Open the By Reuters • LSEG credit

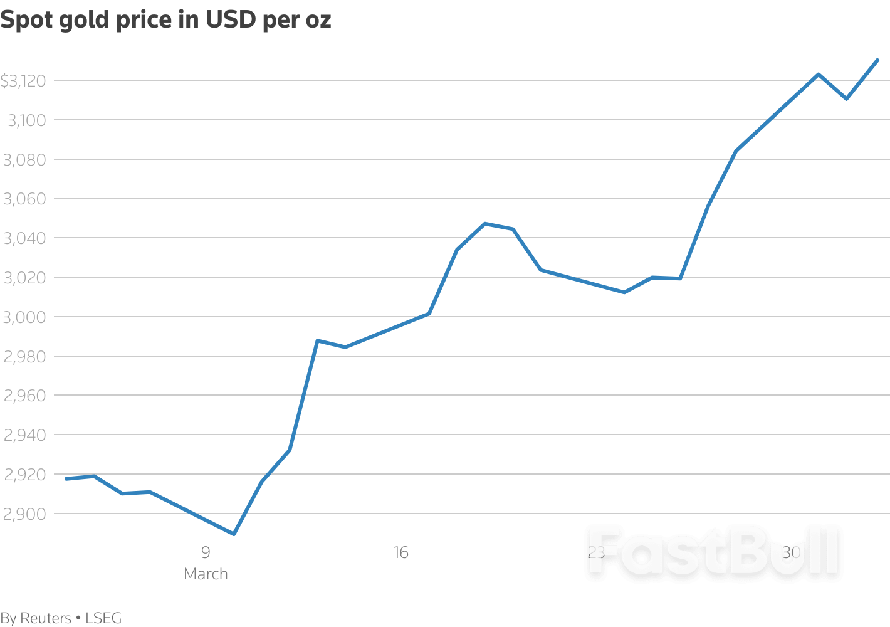(61, 618)
